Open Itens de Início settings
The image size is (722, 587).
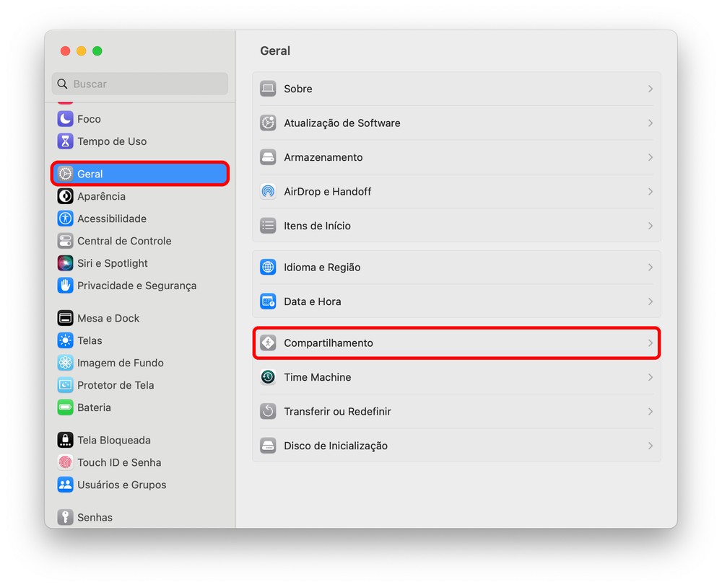[x=317, y=226]
